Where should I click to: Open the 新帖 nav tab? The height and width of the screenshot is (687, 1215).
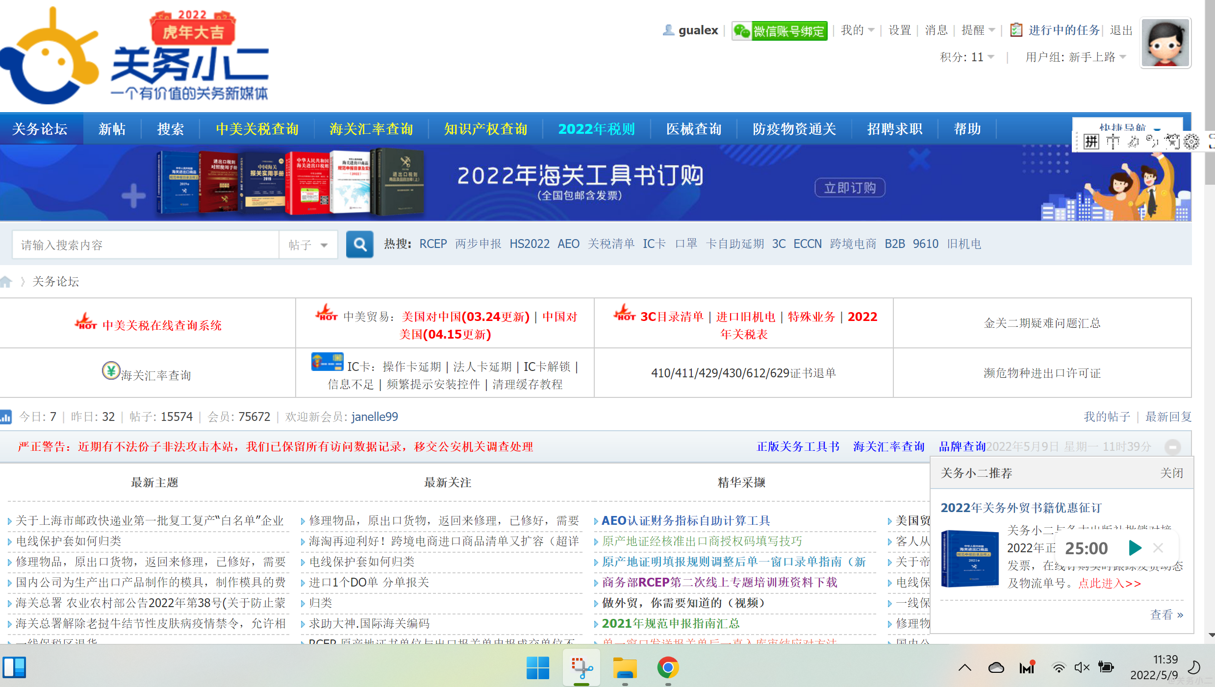(112, 129)
